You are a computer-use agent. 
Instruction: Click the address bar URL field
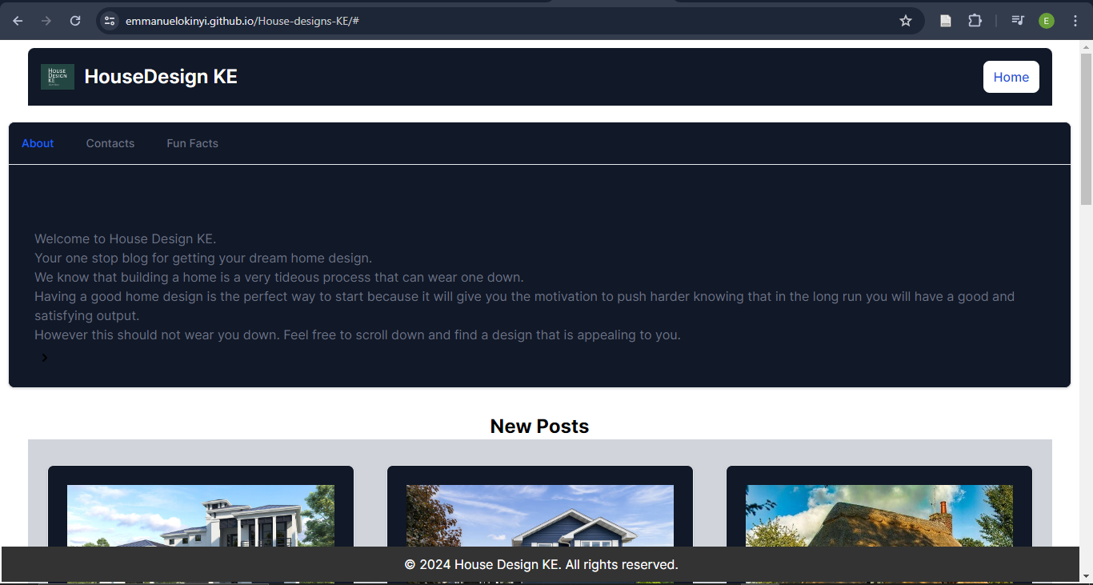pyautogui.click(x=480, y=21)
